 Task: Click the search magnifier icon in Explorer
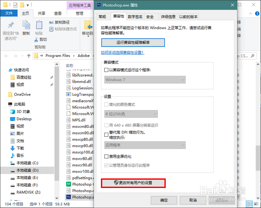click(252, 56)
